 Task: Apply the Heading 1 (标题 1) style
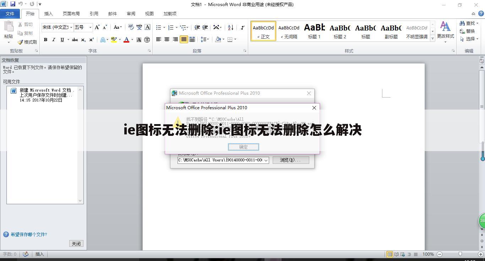314,31
